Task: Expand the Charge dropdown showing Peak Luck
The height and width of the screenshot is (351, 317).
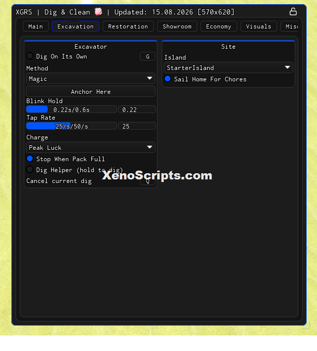Action: (91, 148)
